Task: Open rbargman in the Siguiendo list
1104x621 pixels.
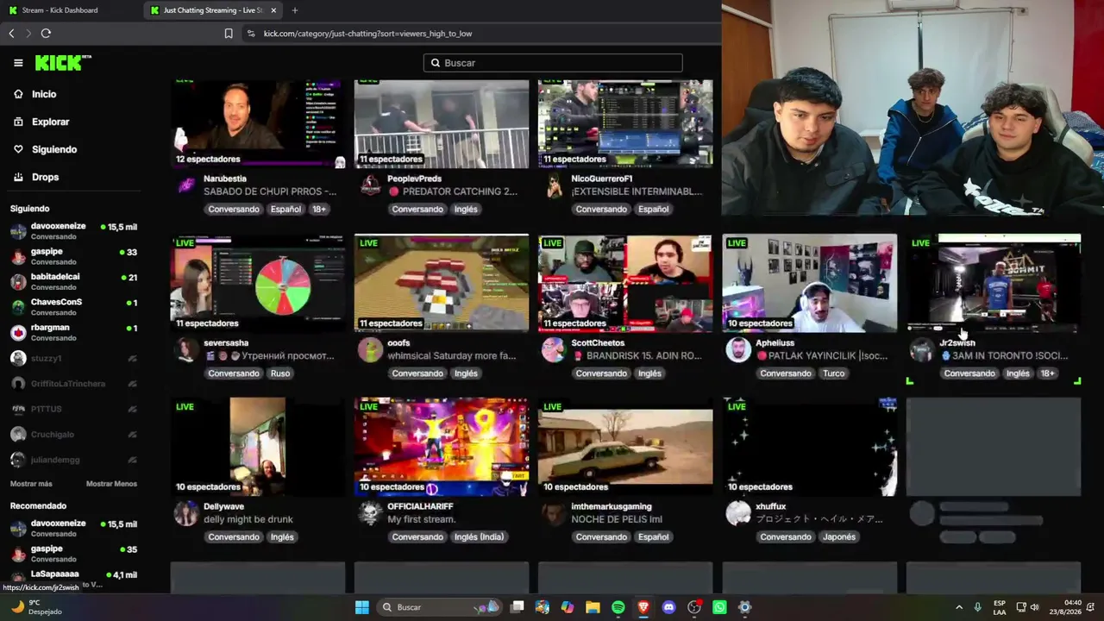Action: point(73,332)
